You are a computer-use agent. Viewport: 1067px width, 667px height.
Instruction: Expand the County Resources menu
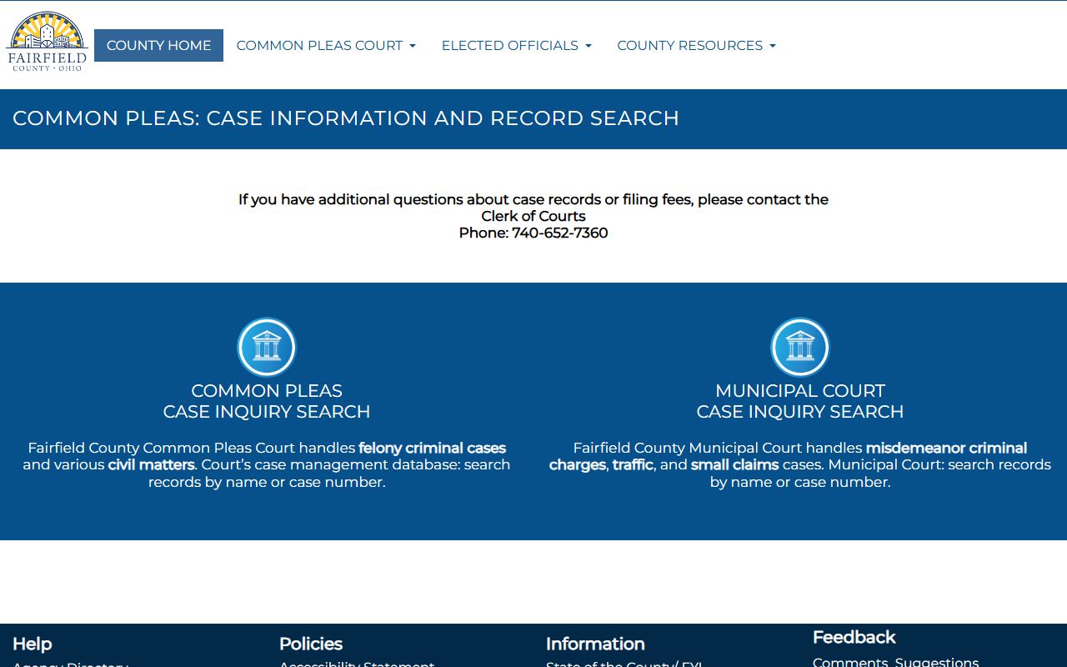tap(696, 45)
